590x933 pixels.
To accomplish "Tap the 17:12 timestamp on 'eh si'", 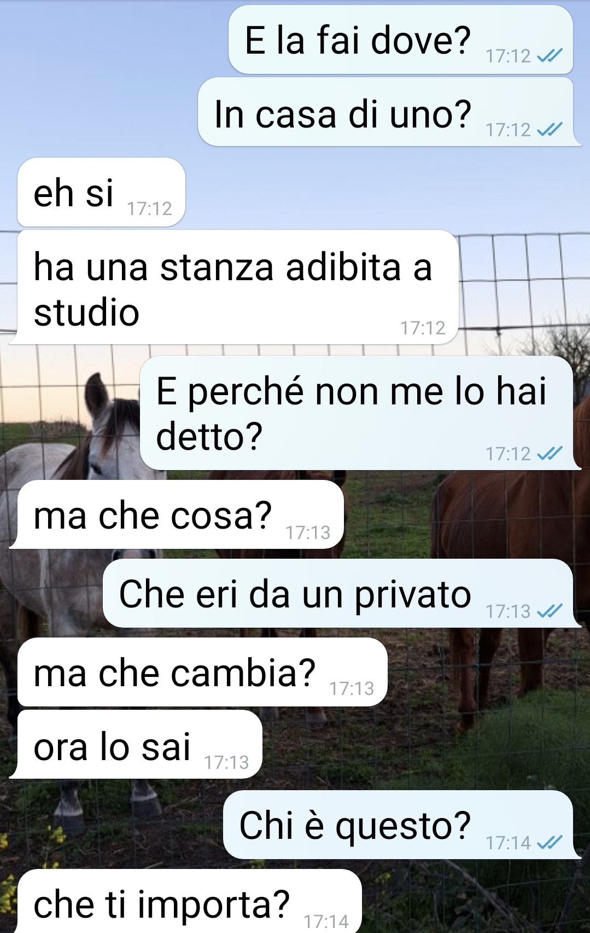I will click(x=149, y=208).
